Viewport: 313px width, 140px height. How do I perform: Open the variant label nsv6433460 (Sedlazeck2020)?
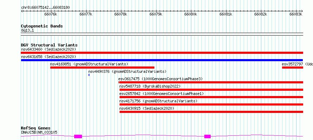point(49,49)
